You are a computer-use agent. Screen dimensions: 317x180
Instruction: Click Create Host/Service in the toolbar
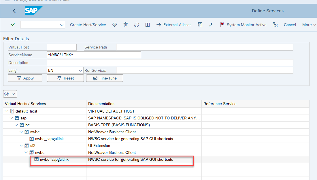88,25
